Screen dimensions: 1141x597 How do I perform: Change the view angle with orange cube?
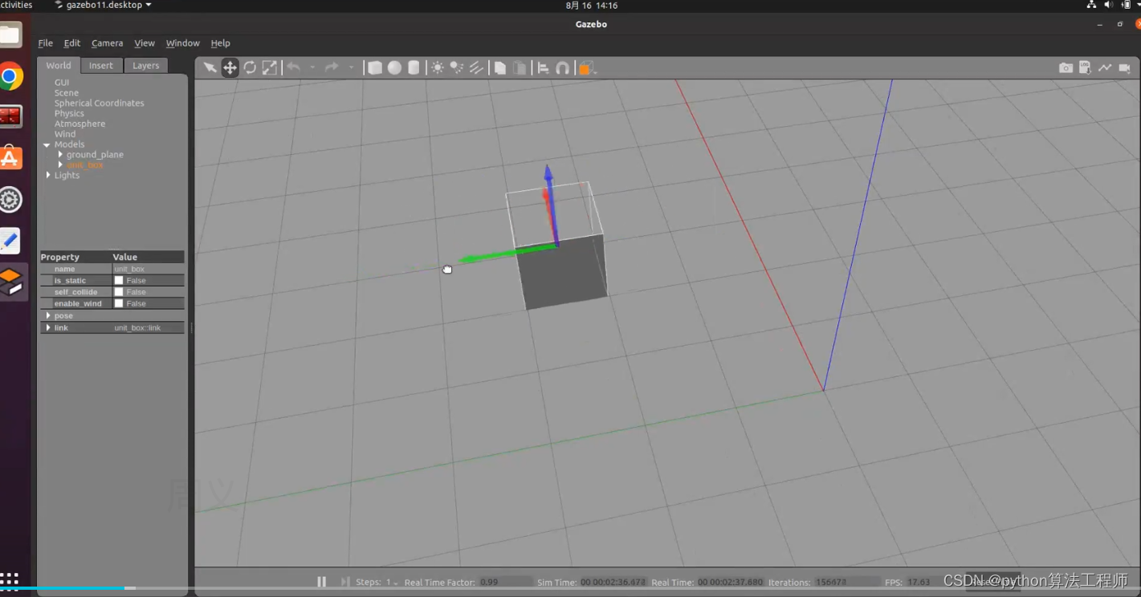tap(586, 68)
